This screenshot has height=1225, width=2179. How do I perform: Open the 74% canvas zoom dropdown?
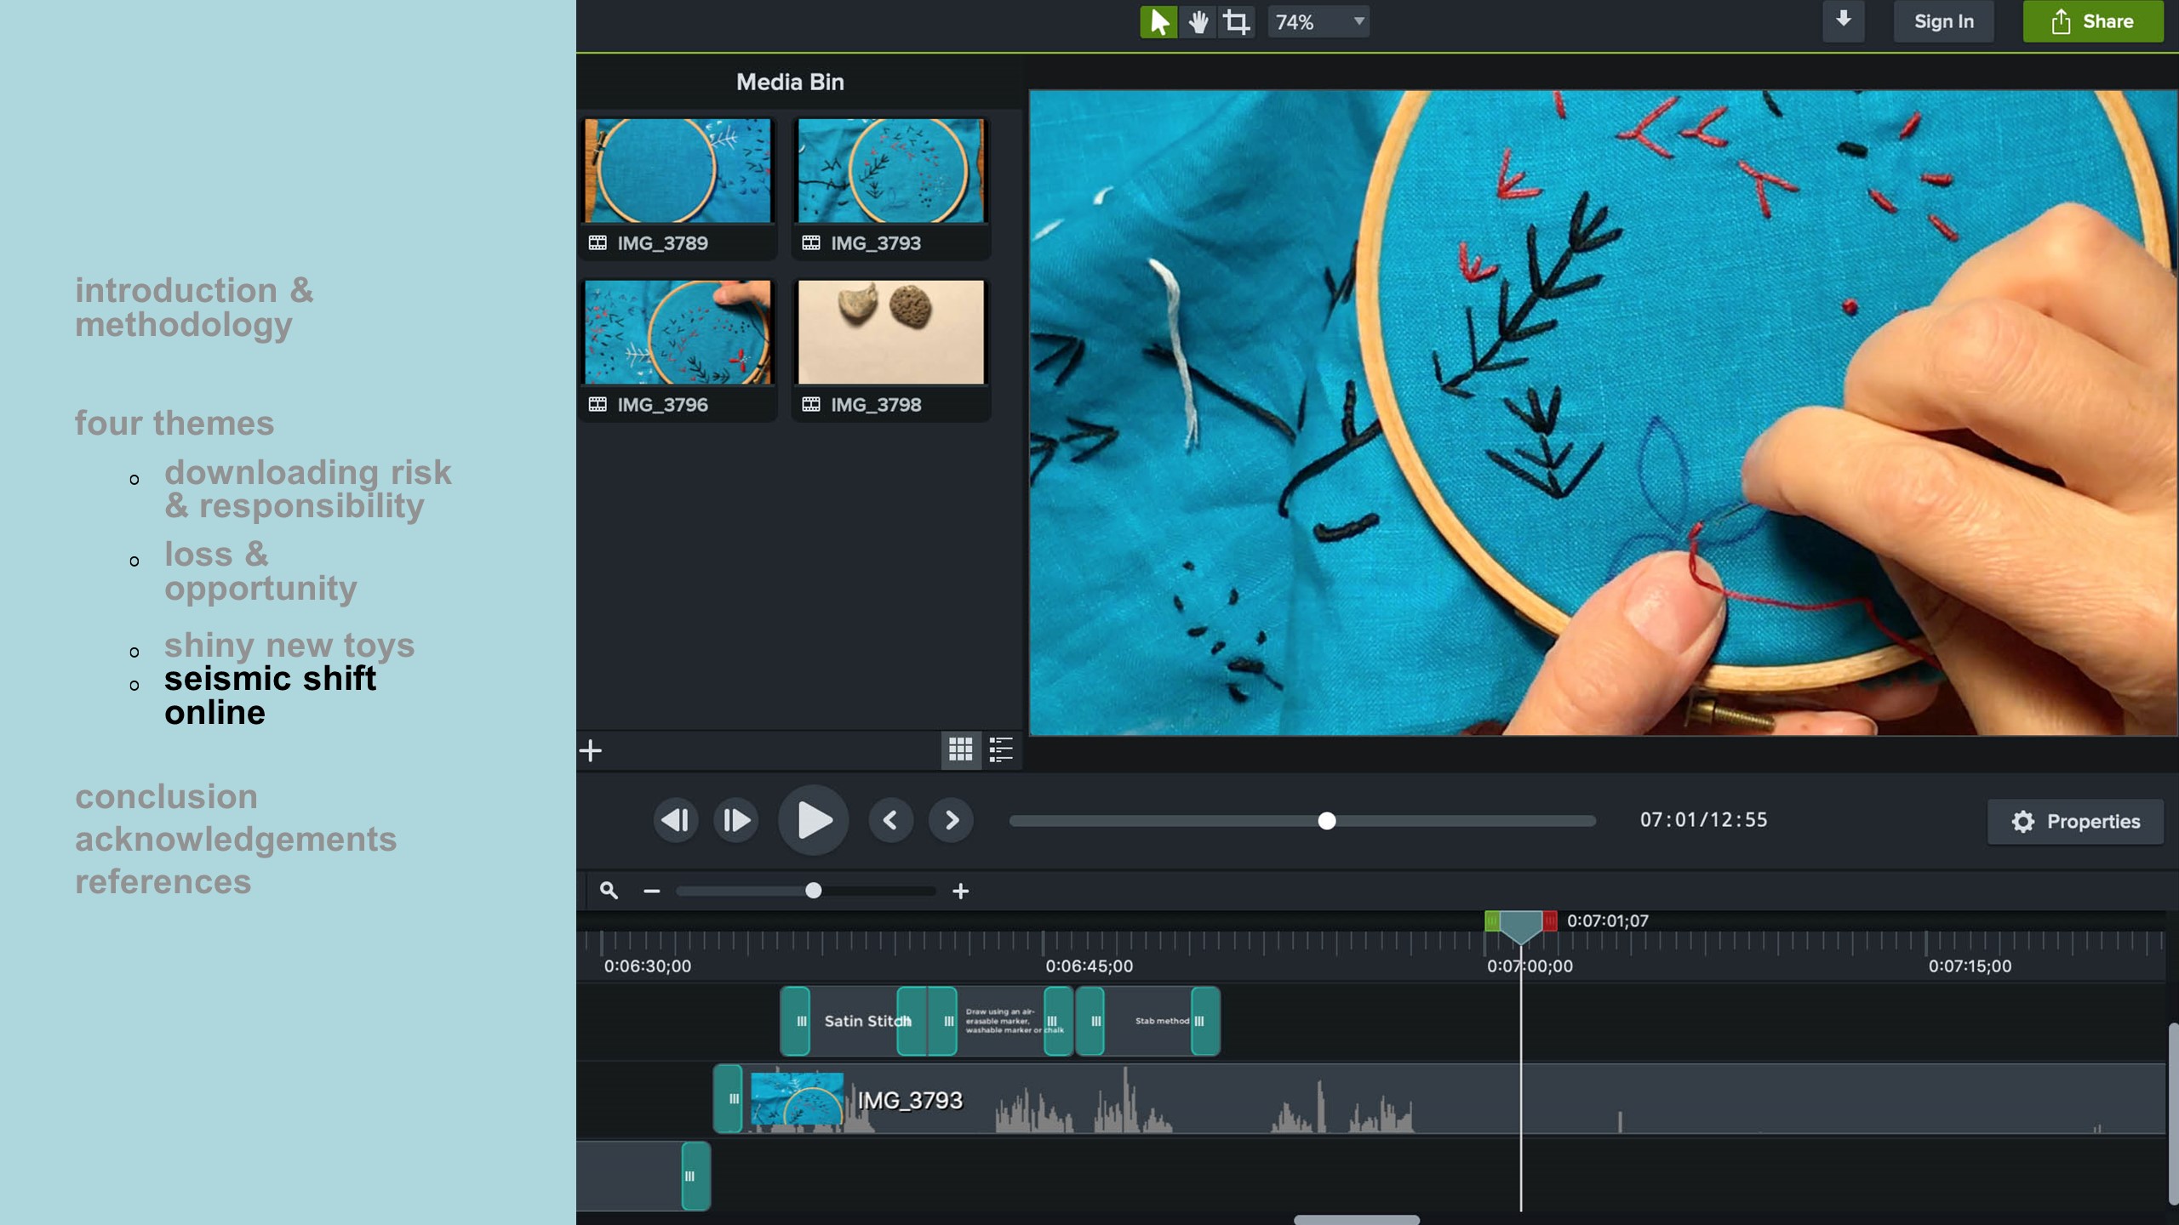click(1318, 22)
